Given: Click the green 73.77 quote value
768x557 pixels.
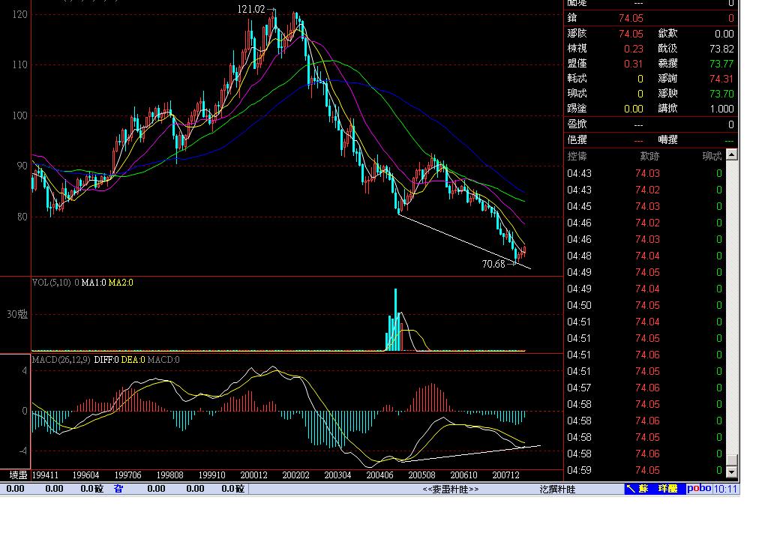Looking at the screenshot, I should 721,64.
